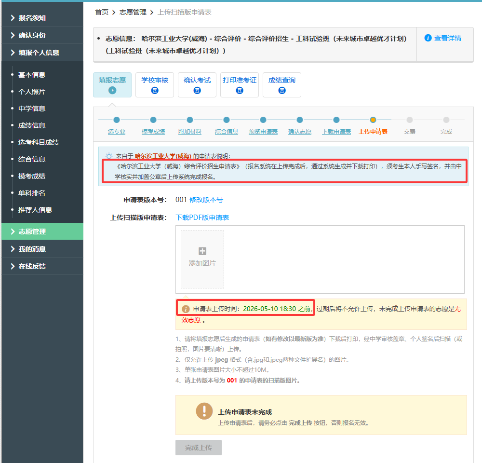The image size is (482, 463).
Task: Switch to the 学校审核 stage tab
Action: click(x=155, y=85)
